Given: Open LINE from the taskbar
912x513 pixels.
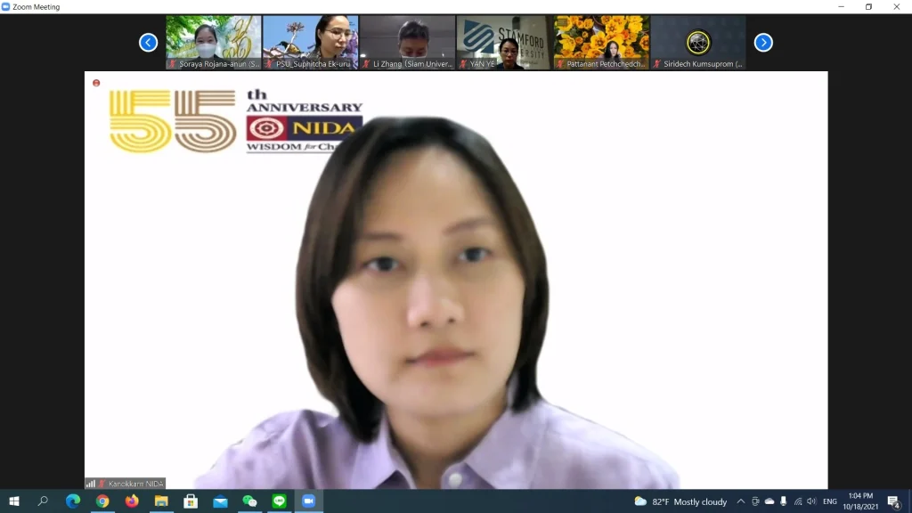Looking at the screenshot, I should (280, 501).
